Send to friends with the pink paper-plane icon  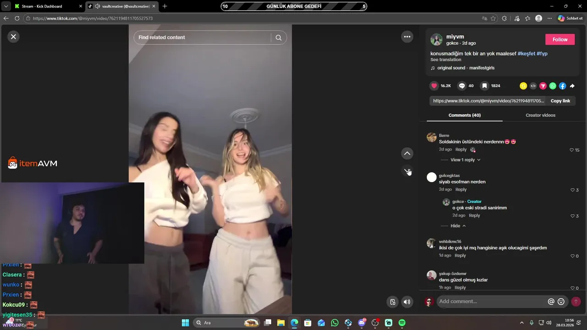coord(543,86)
